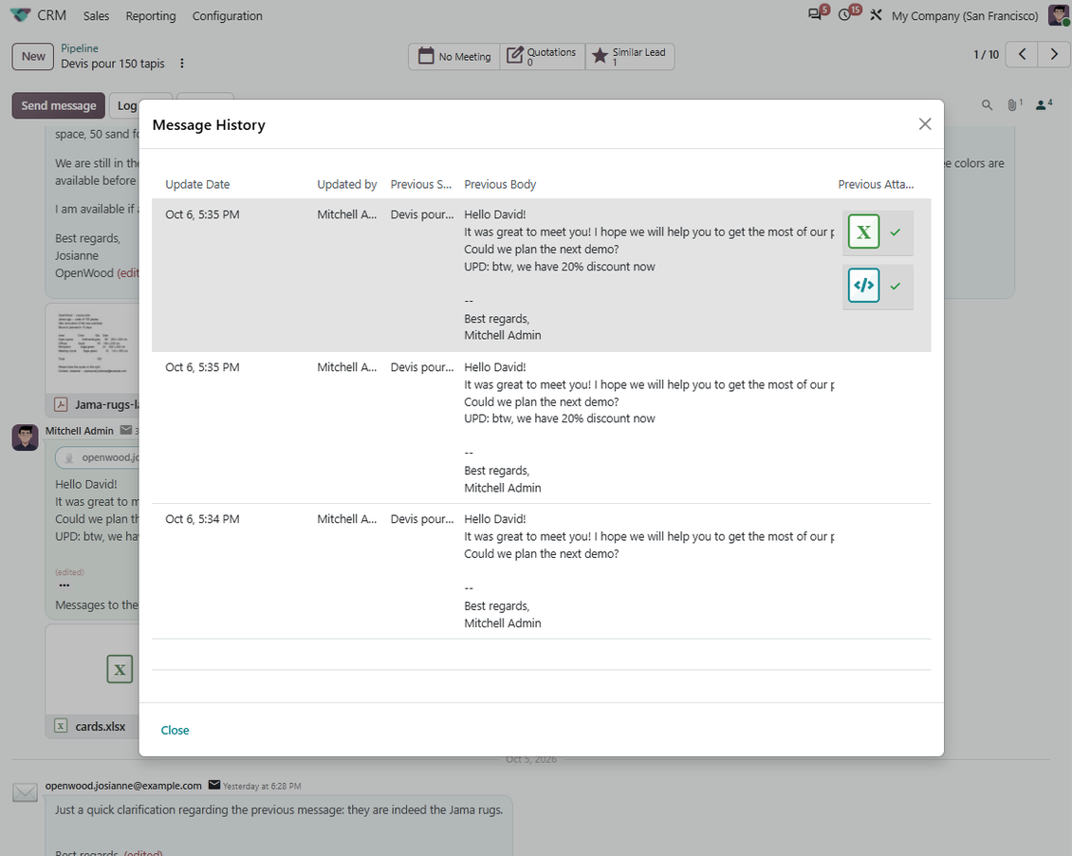The width and height of the screenshot is (1072, 856).
Task: Select the first Oct 6, 5:35 PM highlighted row date
Action: 202,214
